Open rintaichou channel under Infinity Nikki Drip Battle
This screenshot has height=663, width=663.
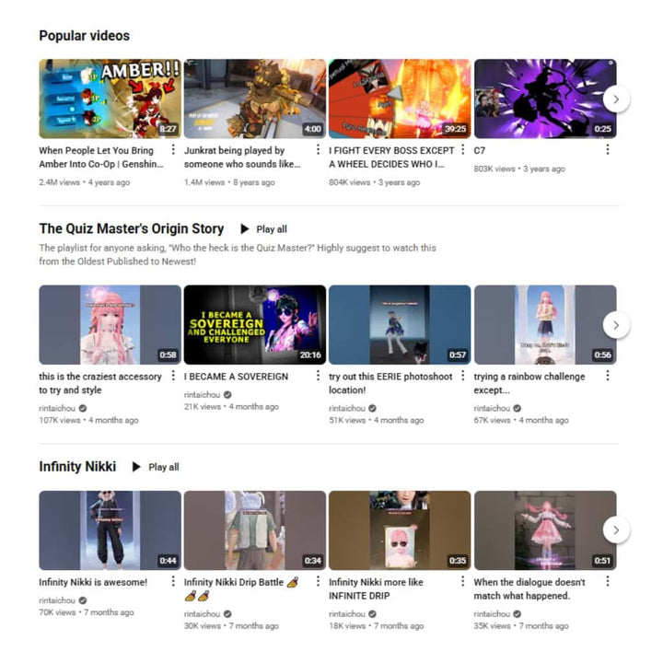202,613
